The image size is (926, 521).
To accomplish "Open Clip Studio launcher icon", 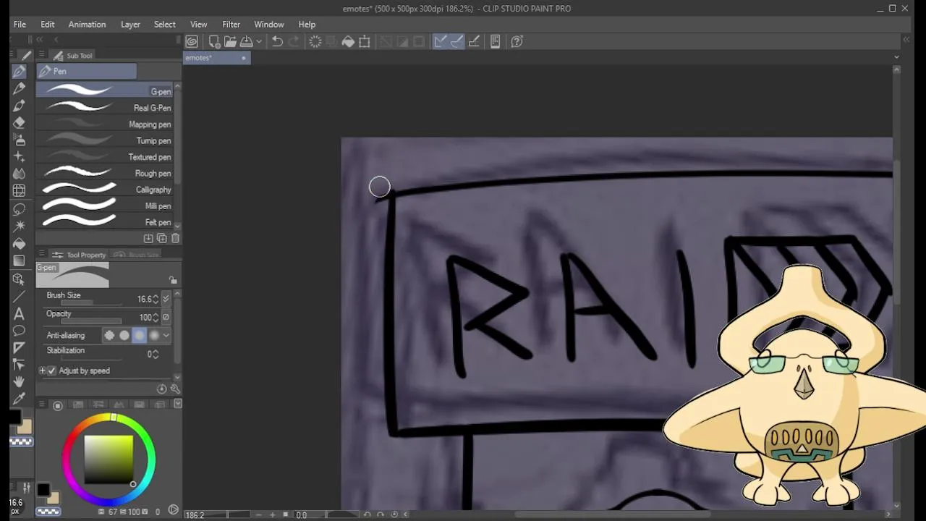I will click(x=192, y=42).
